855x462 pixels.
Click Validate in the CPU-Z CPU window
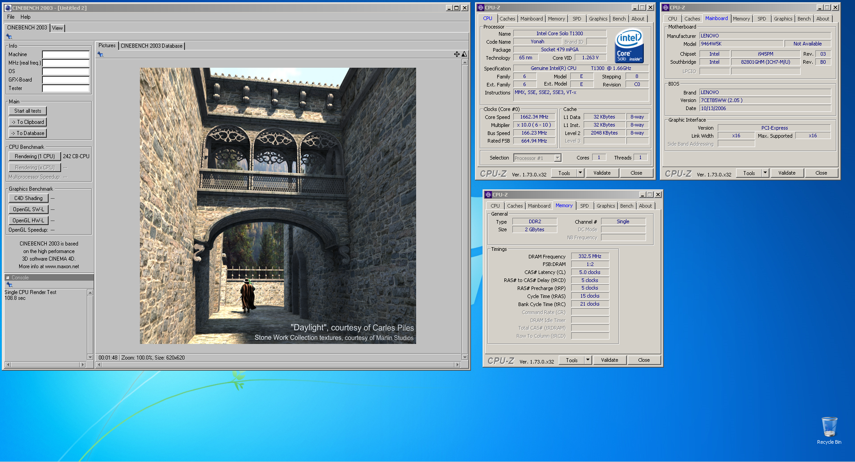tap(602, 173)
